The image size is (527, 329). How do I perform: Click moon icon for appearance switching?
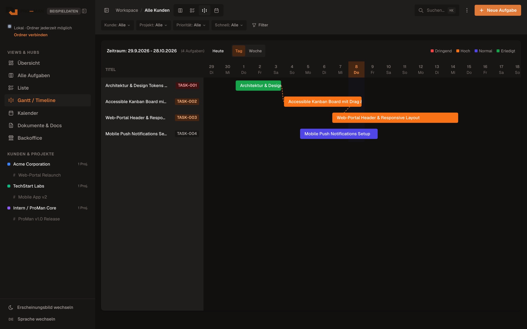point(11,307)
